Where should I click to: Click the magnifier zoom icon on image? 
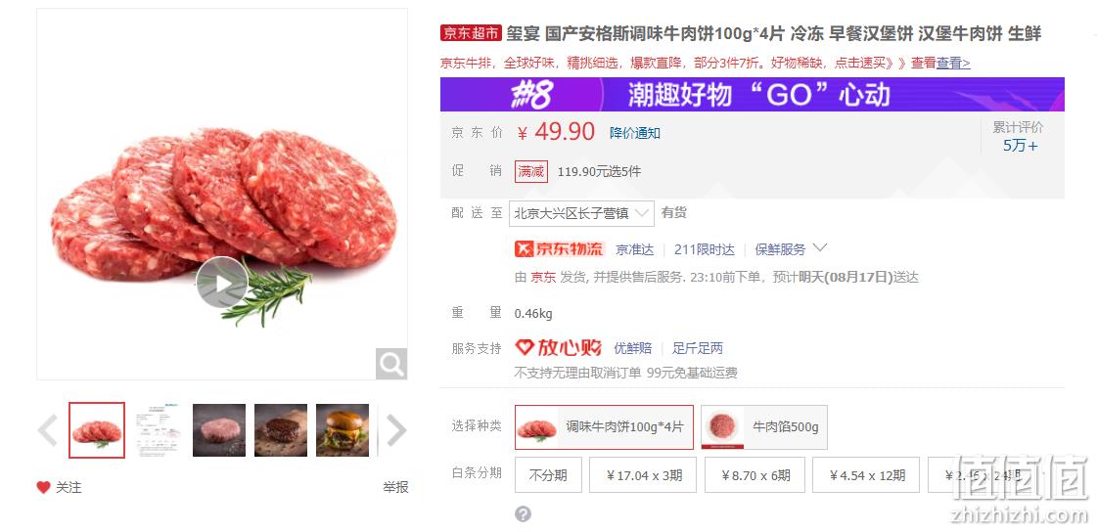click(391, 364)
